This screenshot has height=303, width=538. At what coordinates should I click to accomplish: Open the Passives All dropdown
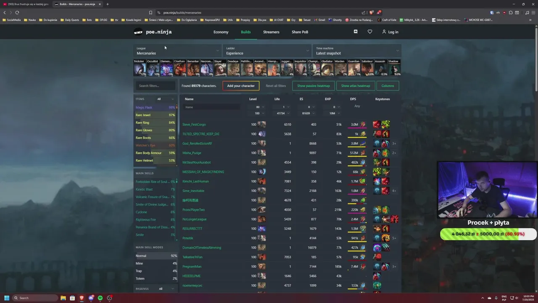tap(167, 289)
